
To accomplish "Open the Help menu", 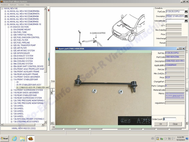I will coord(27,5).
